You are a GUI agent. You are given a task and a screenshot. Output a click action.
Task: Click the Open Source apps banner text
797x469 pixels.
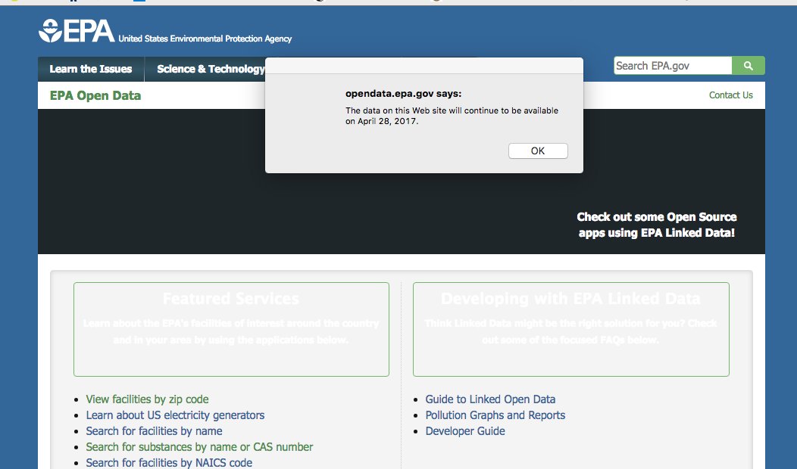(656, 225)
